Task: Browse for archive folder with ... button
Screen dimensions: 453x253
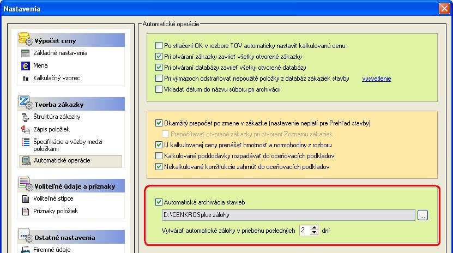Action: (422, 215)
